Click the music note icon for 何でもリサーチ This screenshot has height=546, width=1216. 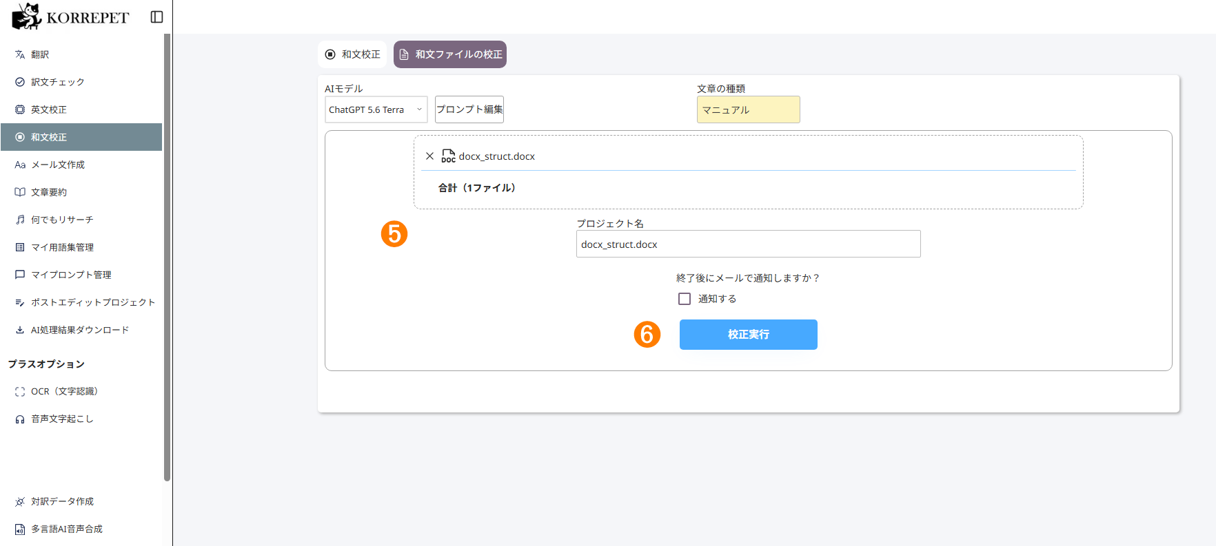pyautogui.click(x=20, y=220)
